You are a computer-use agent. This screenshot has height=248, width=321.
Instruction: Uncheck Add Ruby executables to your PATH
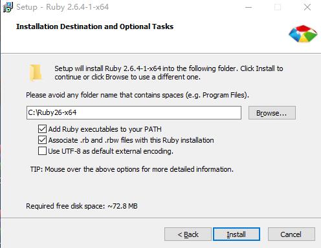coord(42,129)
